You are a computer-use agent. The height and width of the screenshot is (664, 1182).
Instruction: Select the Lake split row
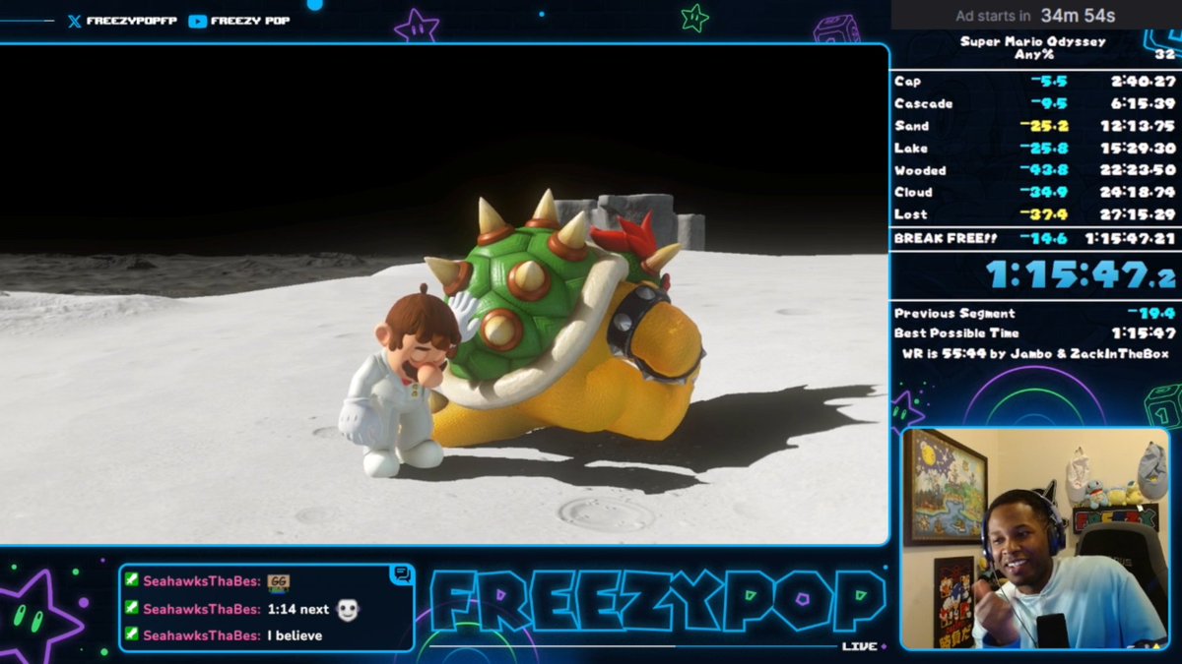[1034, 148]
